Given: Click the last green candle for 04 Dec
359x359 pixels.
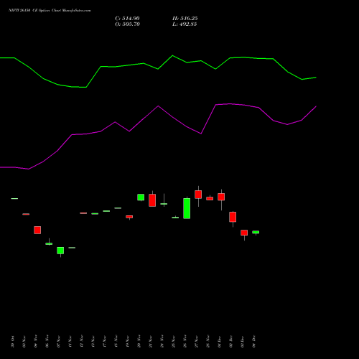Looking at the screenshot, I should point(256,232).
